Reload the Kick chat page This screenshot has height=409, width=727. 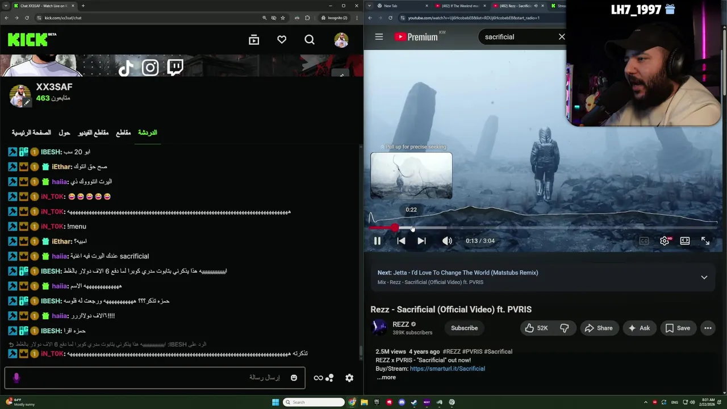(x=27, y=18)
